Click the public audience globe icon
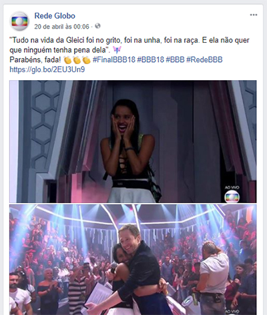Image resolution: width=267 pixels, height=315 pixels. 97,26
